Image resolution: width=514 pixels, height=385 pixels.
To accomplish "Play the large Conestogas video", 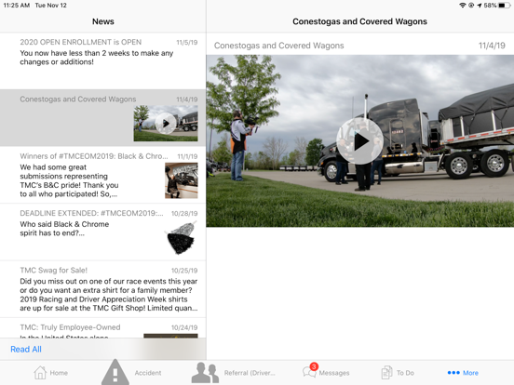I will [x=360, y=141].
